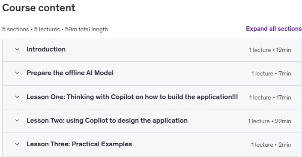The image size is (302, 157).
Task: Open Lesson One: Thinking with Copilot title
Action: tap(132, 97)
